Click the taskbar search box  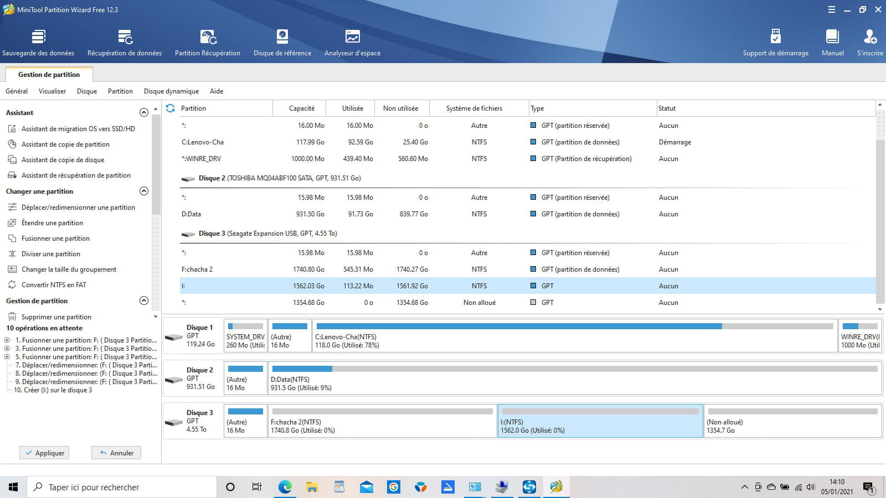pos(122,487)
